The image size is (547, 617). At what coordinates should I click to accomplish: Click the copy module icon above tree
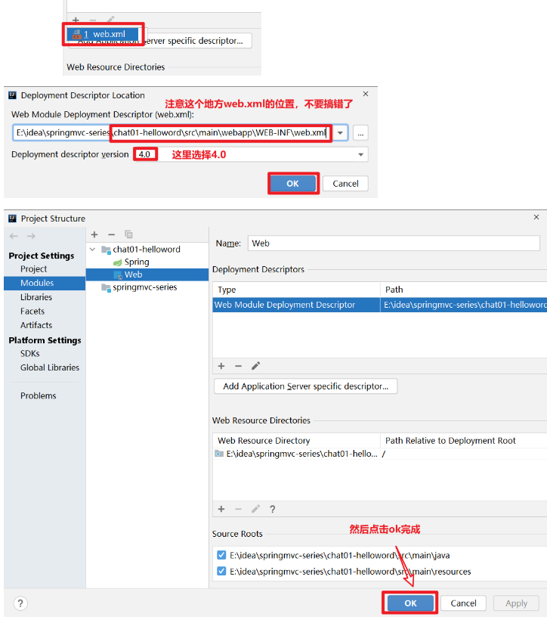click(x=128, y=234)
